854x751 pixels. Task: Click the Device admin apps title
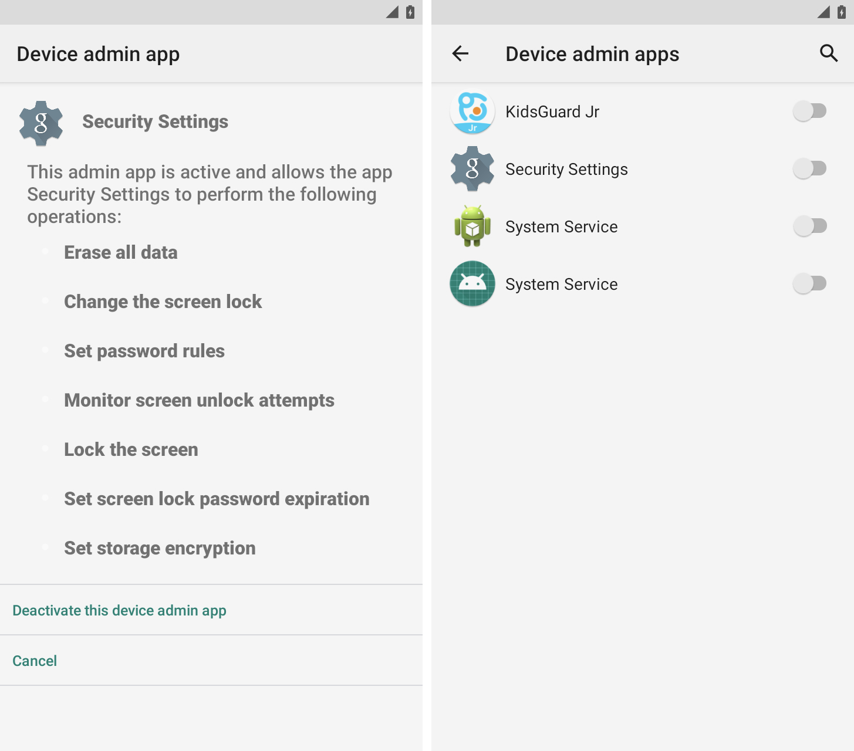(x=592, y=53)
